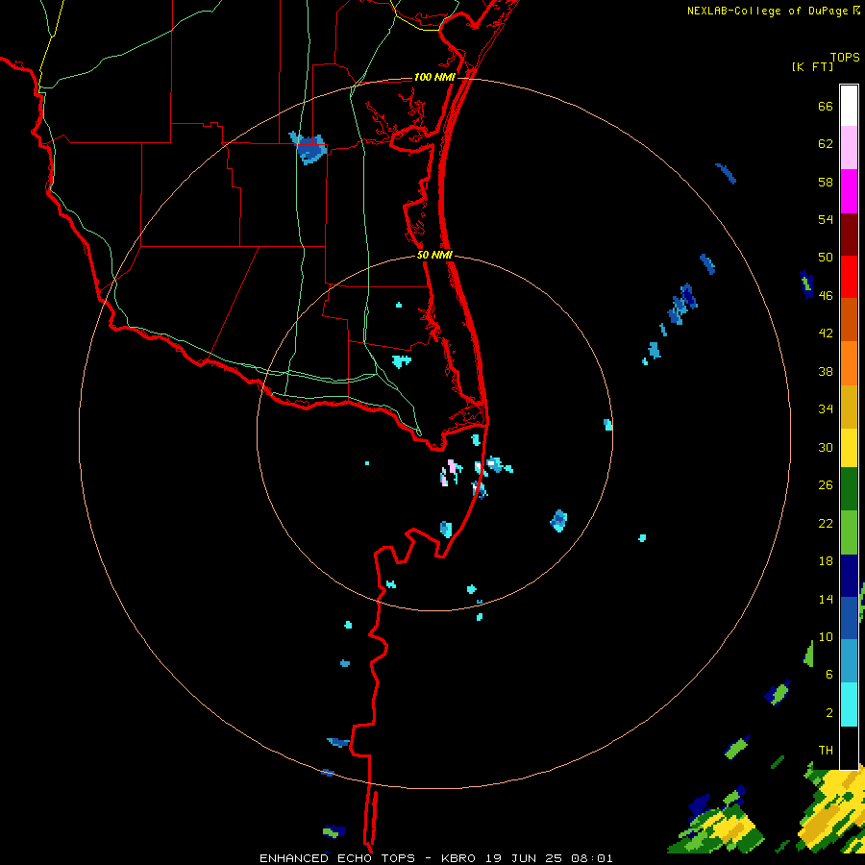Viewport: 865px width, 865px height.
Task: Click the white top swatch above 66
Action: [x=849, y=106]
